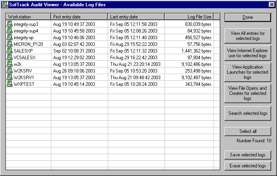277x176 pixels.
Task: Click log size 57,756 bytes
Action: click(199, 44)
